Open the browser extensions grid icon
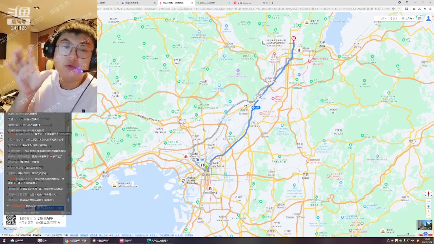Image resolution: width=434 pixels, height=244 pixels. 406,9
